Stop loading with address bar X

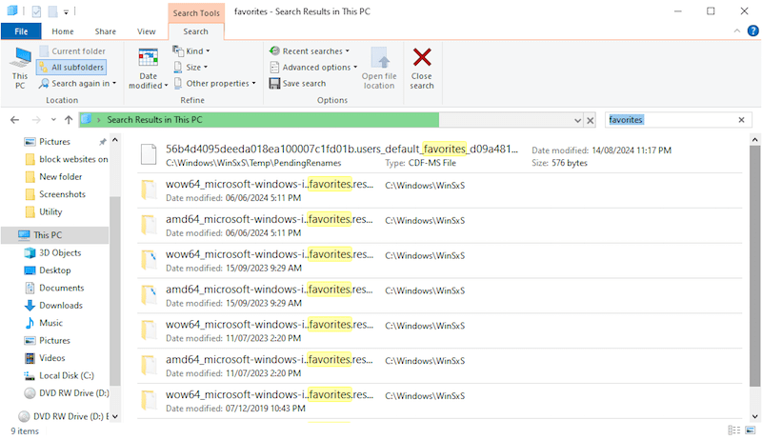(x=590, y=120)
